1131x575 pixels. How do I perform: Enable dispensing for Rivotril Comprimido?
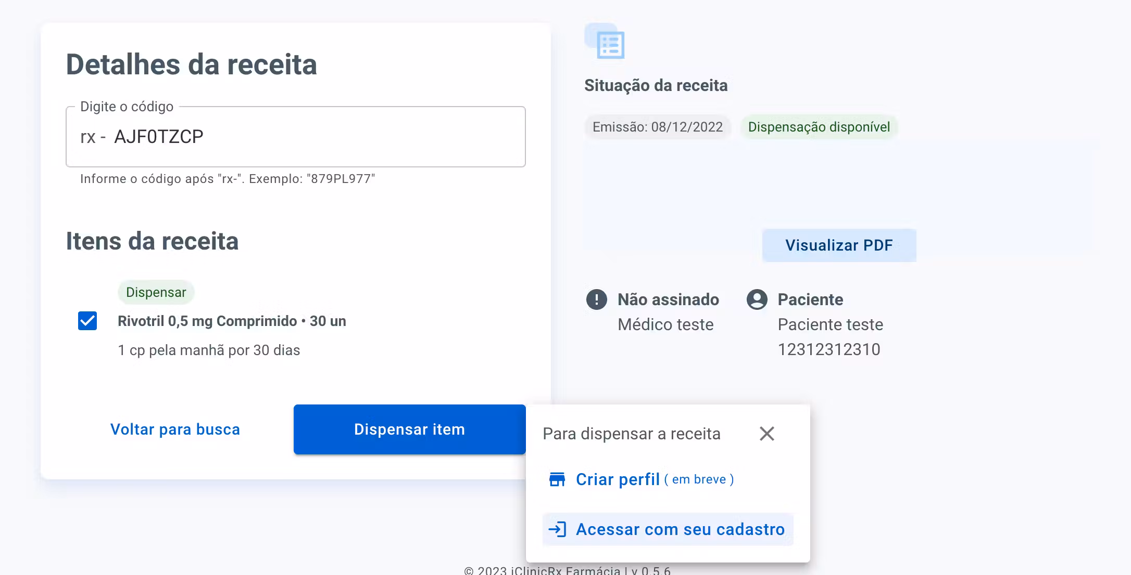click(x=87, y=321)
